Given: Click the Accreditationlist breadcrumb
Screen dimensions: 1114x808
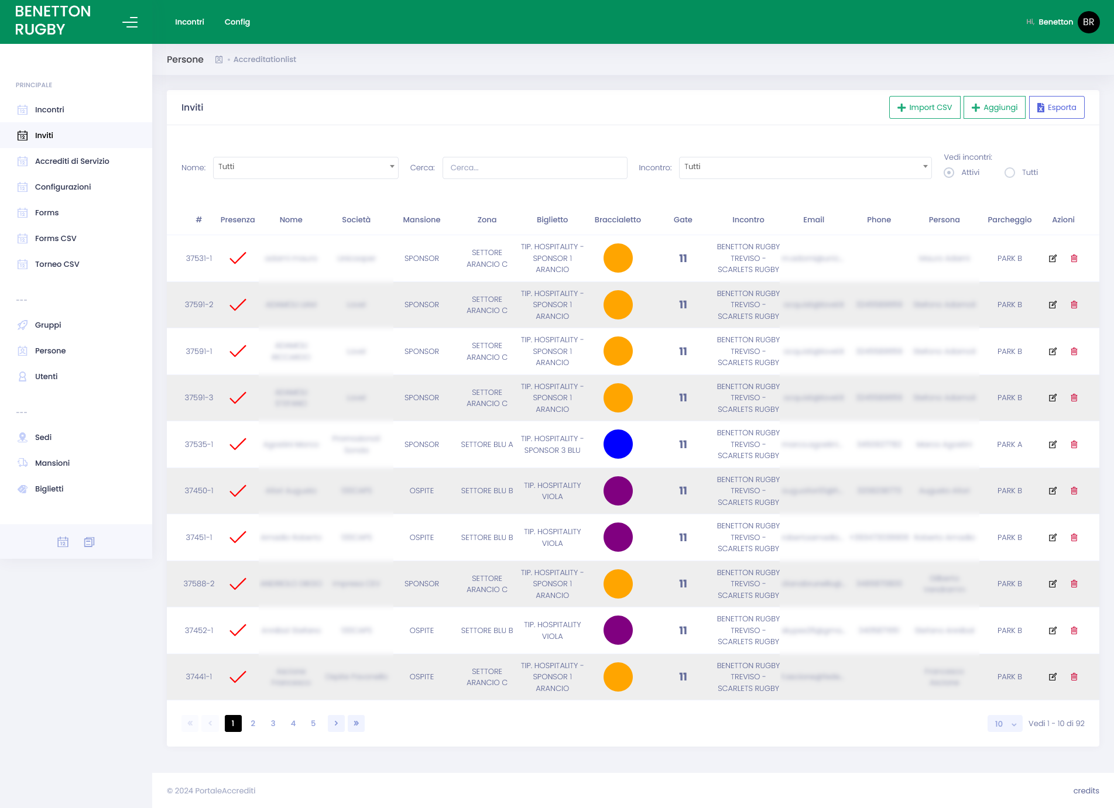Looking at the screenshot, I should click(265, 60).
